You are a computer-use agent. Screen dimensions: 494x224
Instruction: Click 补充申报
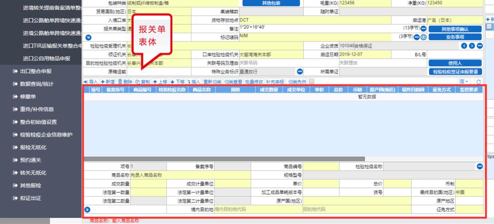(x=275, y=82)
